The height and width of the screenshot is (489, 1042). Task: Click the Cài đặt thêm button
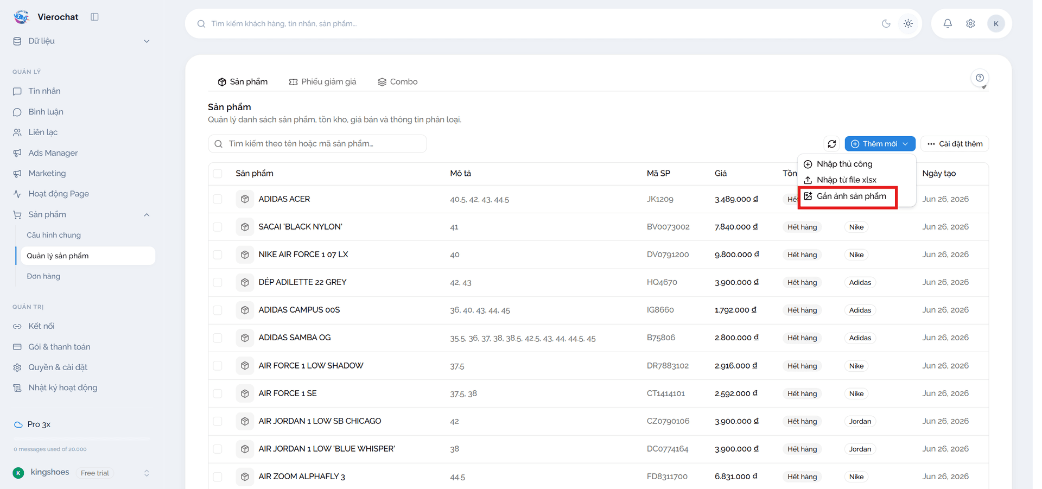955,144
